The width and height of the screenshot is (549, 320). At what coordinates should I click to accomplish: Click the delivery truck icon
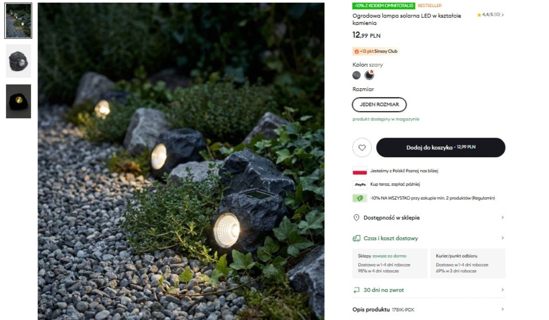coord(356,238)
